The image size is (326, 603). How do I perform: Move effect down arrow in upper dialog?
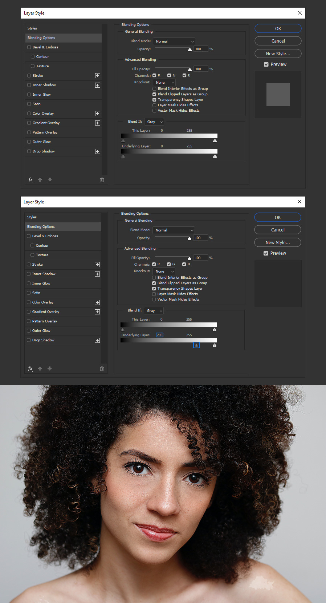[50, 180]
